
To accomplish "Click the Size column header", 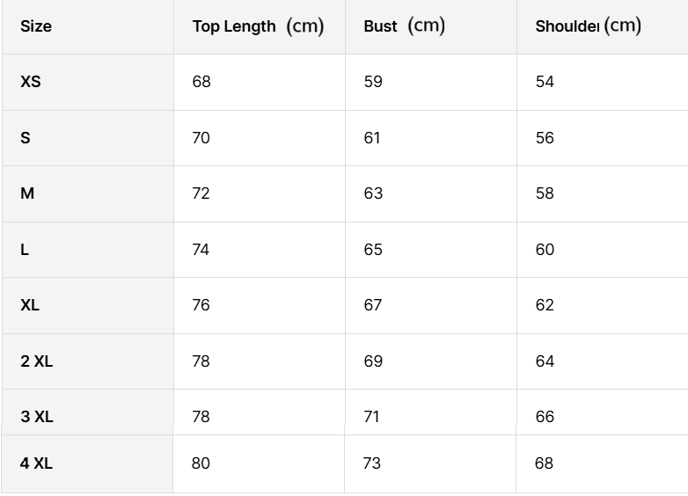I will click(36, 26).
